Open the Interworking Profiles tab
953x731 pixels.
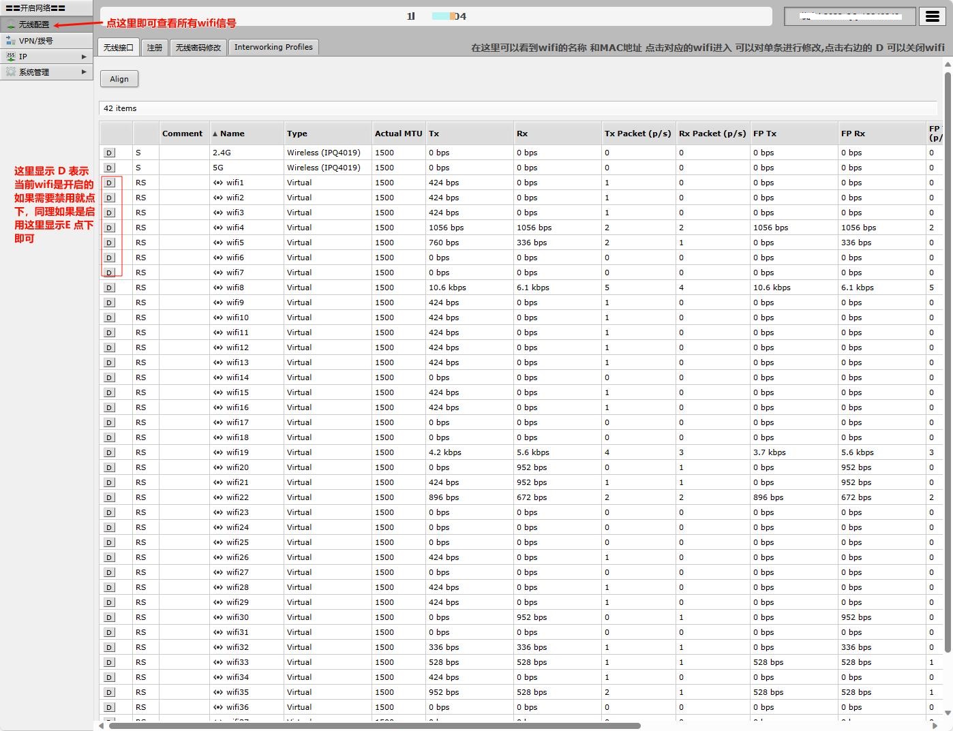[x=273, y=47]
